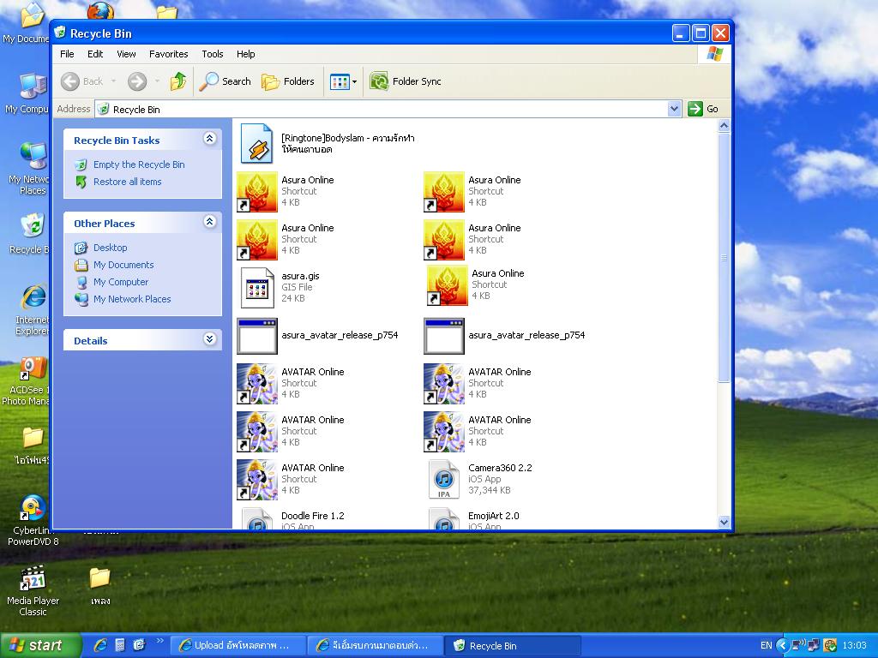The height and width of the screenshot is (658, 878).
Task: Expand the Details panel
Action: click(209, 339)
